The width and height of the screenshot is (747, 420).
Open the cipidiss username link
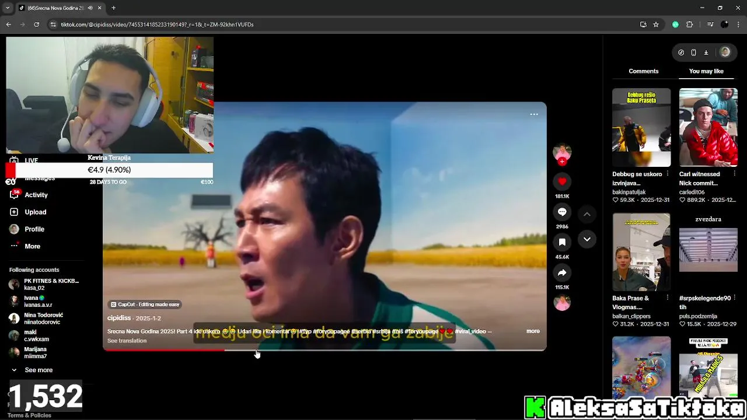click(119, 318)
